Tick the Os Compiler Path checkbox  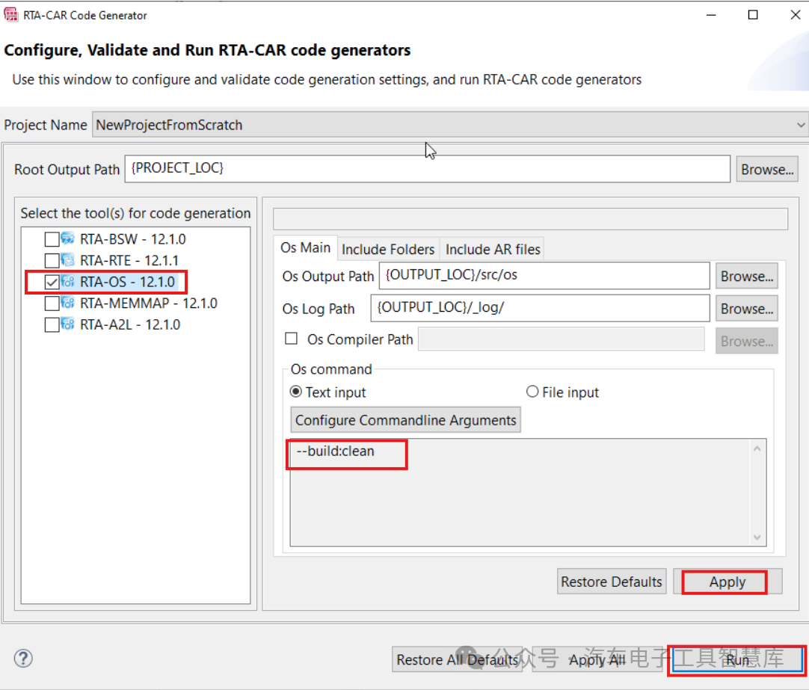tap(291, 339)
